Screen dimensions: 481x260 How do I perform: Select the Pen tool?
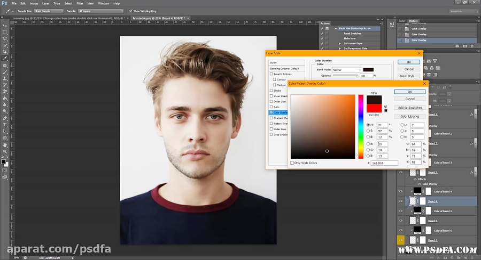tap(5, 118)
